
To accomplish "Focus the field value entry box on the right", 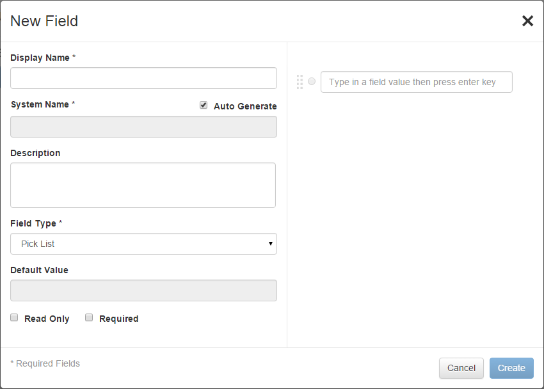I will click(416, 82).
